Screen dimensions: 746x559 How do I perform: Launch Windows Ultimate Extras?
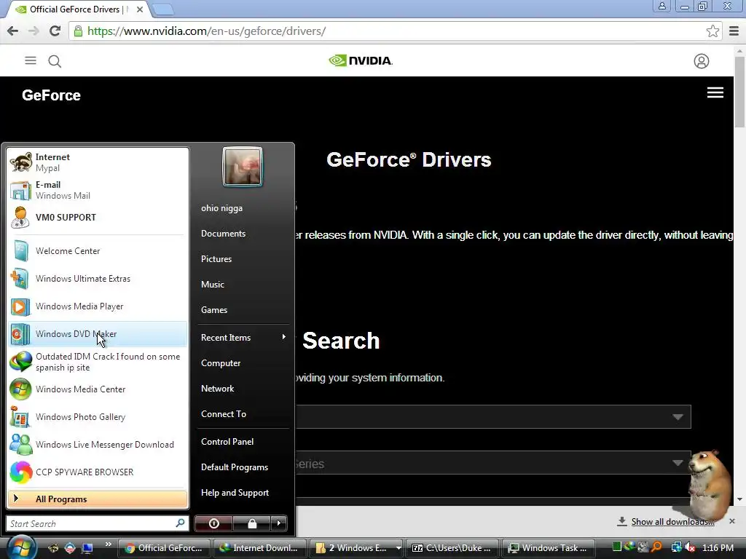[x=98, y=279]
